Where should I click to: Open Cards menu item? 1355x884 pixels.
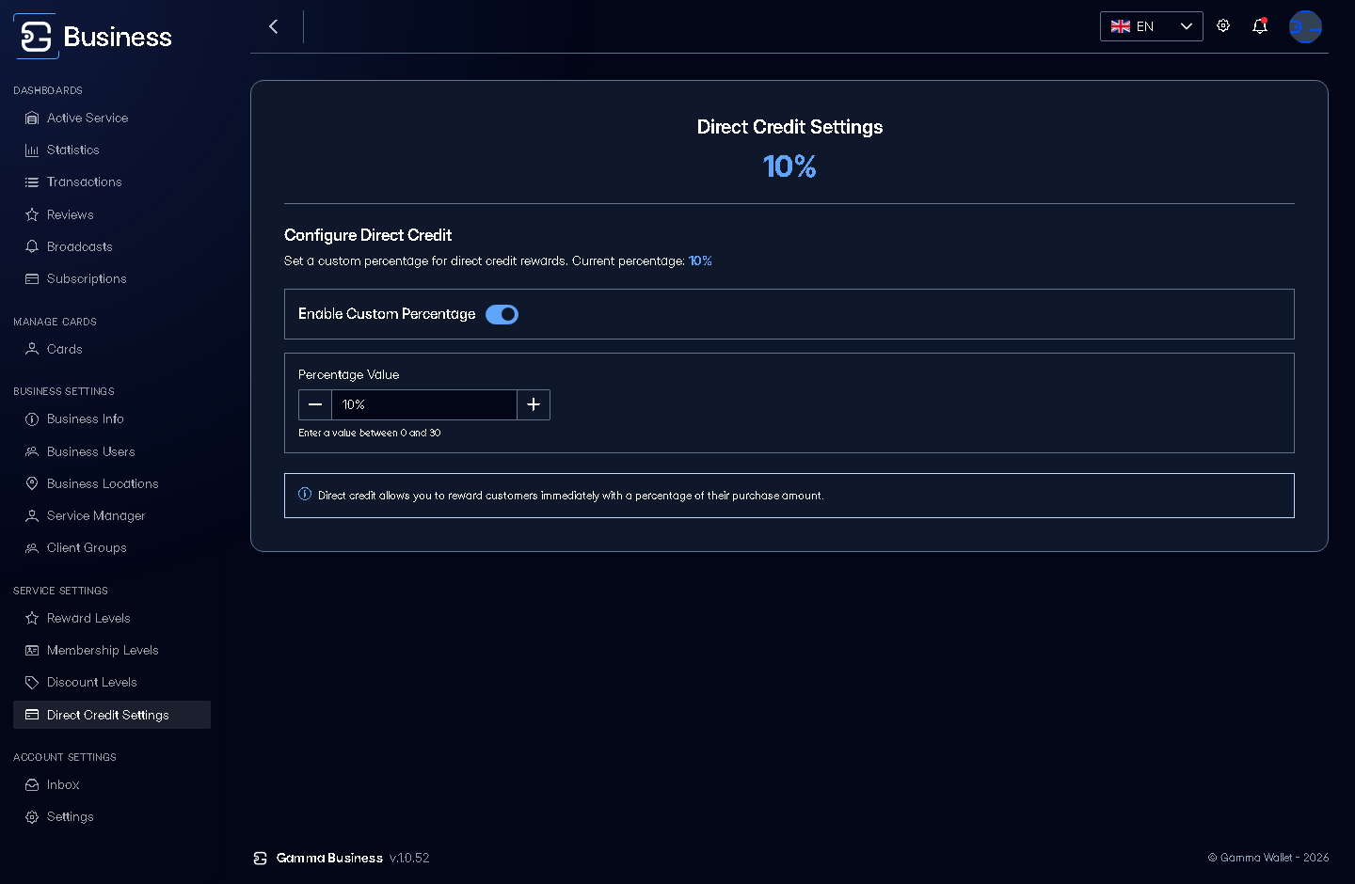click(112, 350)
